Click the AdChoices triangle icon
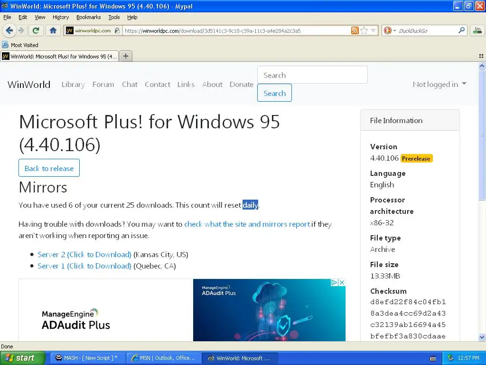Viewport: 486px width, 365px height. pyautogui.click(x=335, y=282)
